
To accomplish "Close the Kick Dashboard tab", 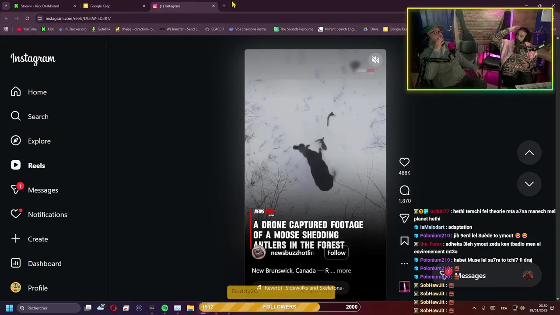I will point(74,6).
